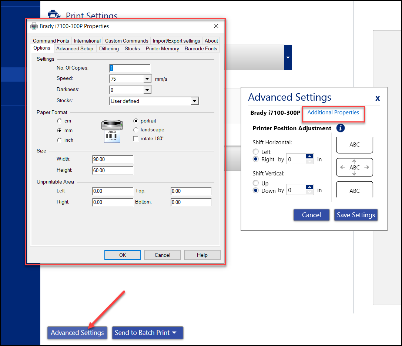Open the Stocks tab

pyautogui.click(x=132, y=49)
